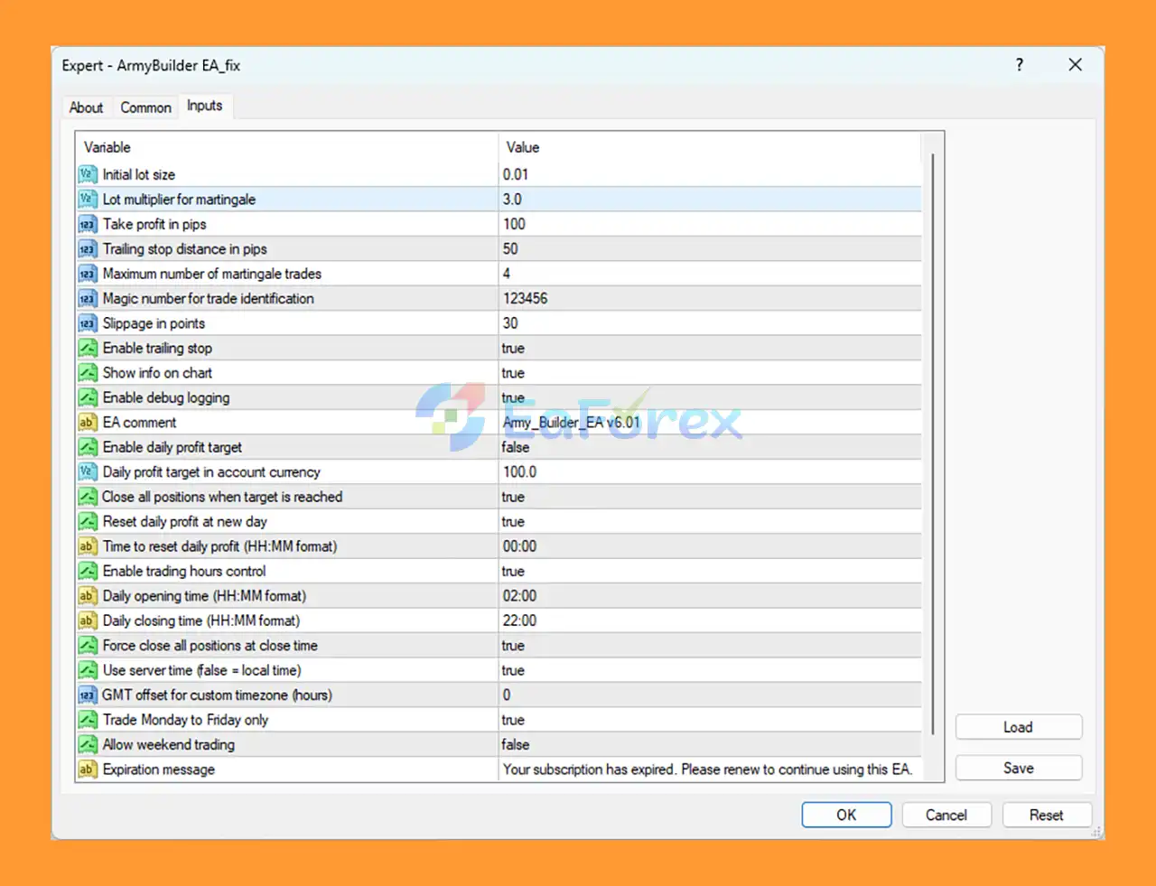Image resolution: width=1156 pixels, height=886 pixels.
Task: Click the string icon next to EA comment
Action: [87, 423]
